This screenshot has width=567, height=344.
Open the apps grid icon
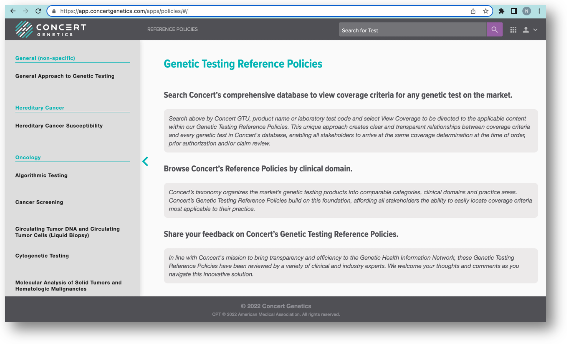pyautogui.click(x=513, y=30)
